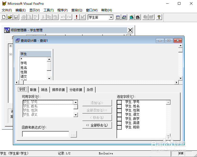The height and width of the screenshot is (157, 197).
Task: Click the Save diskette toolbar icon
Action: click(16, 17)
